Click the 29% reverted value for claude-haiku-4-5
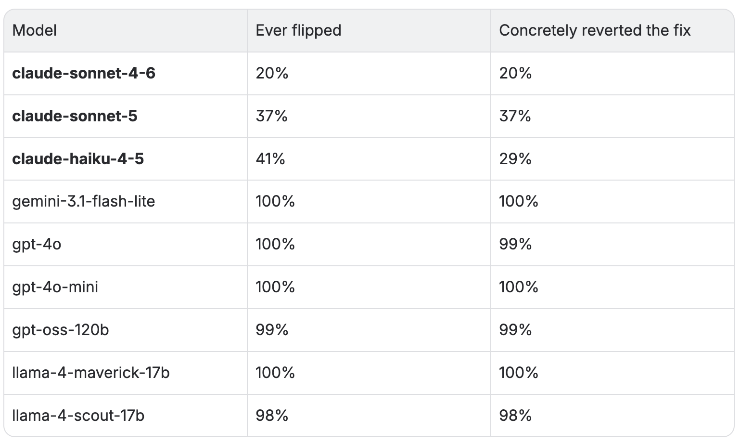This screenshot has height=443, width=740. click(515, 159)
